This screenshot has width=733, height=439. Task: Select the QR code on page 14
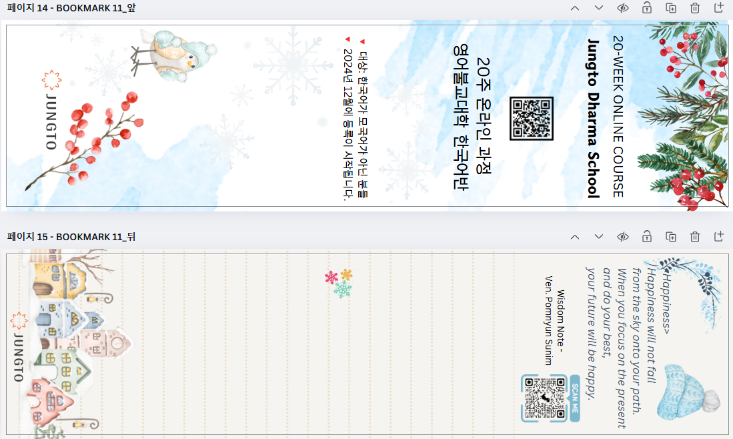click(532, 118)
